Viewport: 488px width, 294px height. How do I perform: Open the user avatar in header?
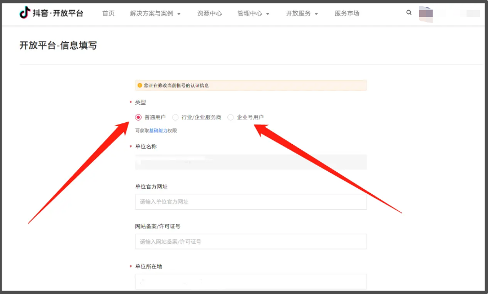coord(426,14)
